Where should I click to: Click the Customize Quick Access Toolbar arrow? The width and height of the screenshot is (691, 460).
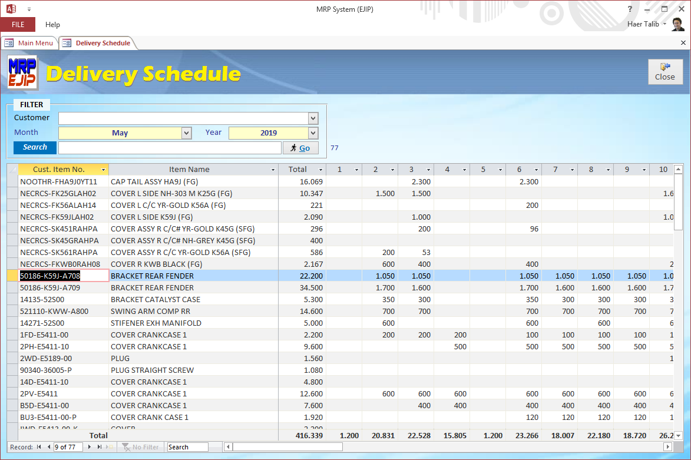pyautogui.click(x=29, y=9)
